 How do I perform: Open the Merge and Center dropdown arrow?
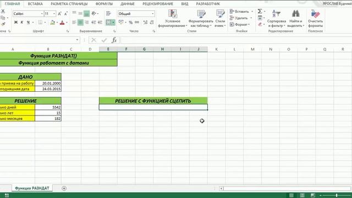coord(113,22)
